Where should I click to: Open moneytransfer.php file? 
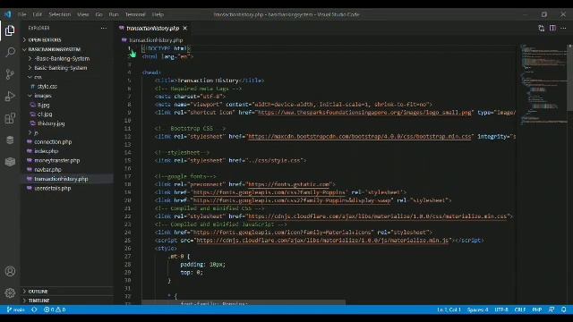pyautogui.click(x=66, y=160)
